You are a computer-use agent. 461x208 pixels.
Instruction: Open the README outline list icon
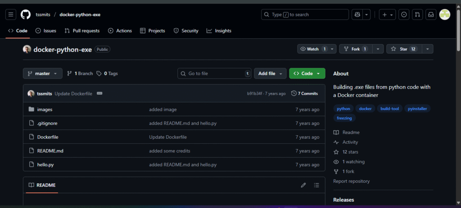pyautogui.click(x=316, y=185)
